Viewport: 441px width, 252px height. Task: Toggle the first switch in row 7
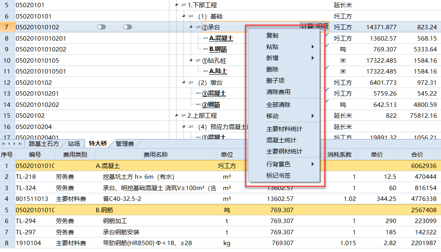pyautogui.click(x=101, y=27)
